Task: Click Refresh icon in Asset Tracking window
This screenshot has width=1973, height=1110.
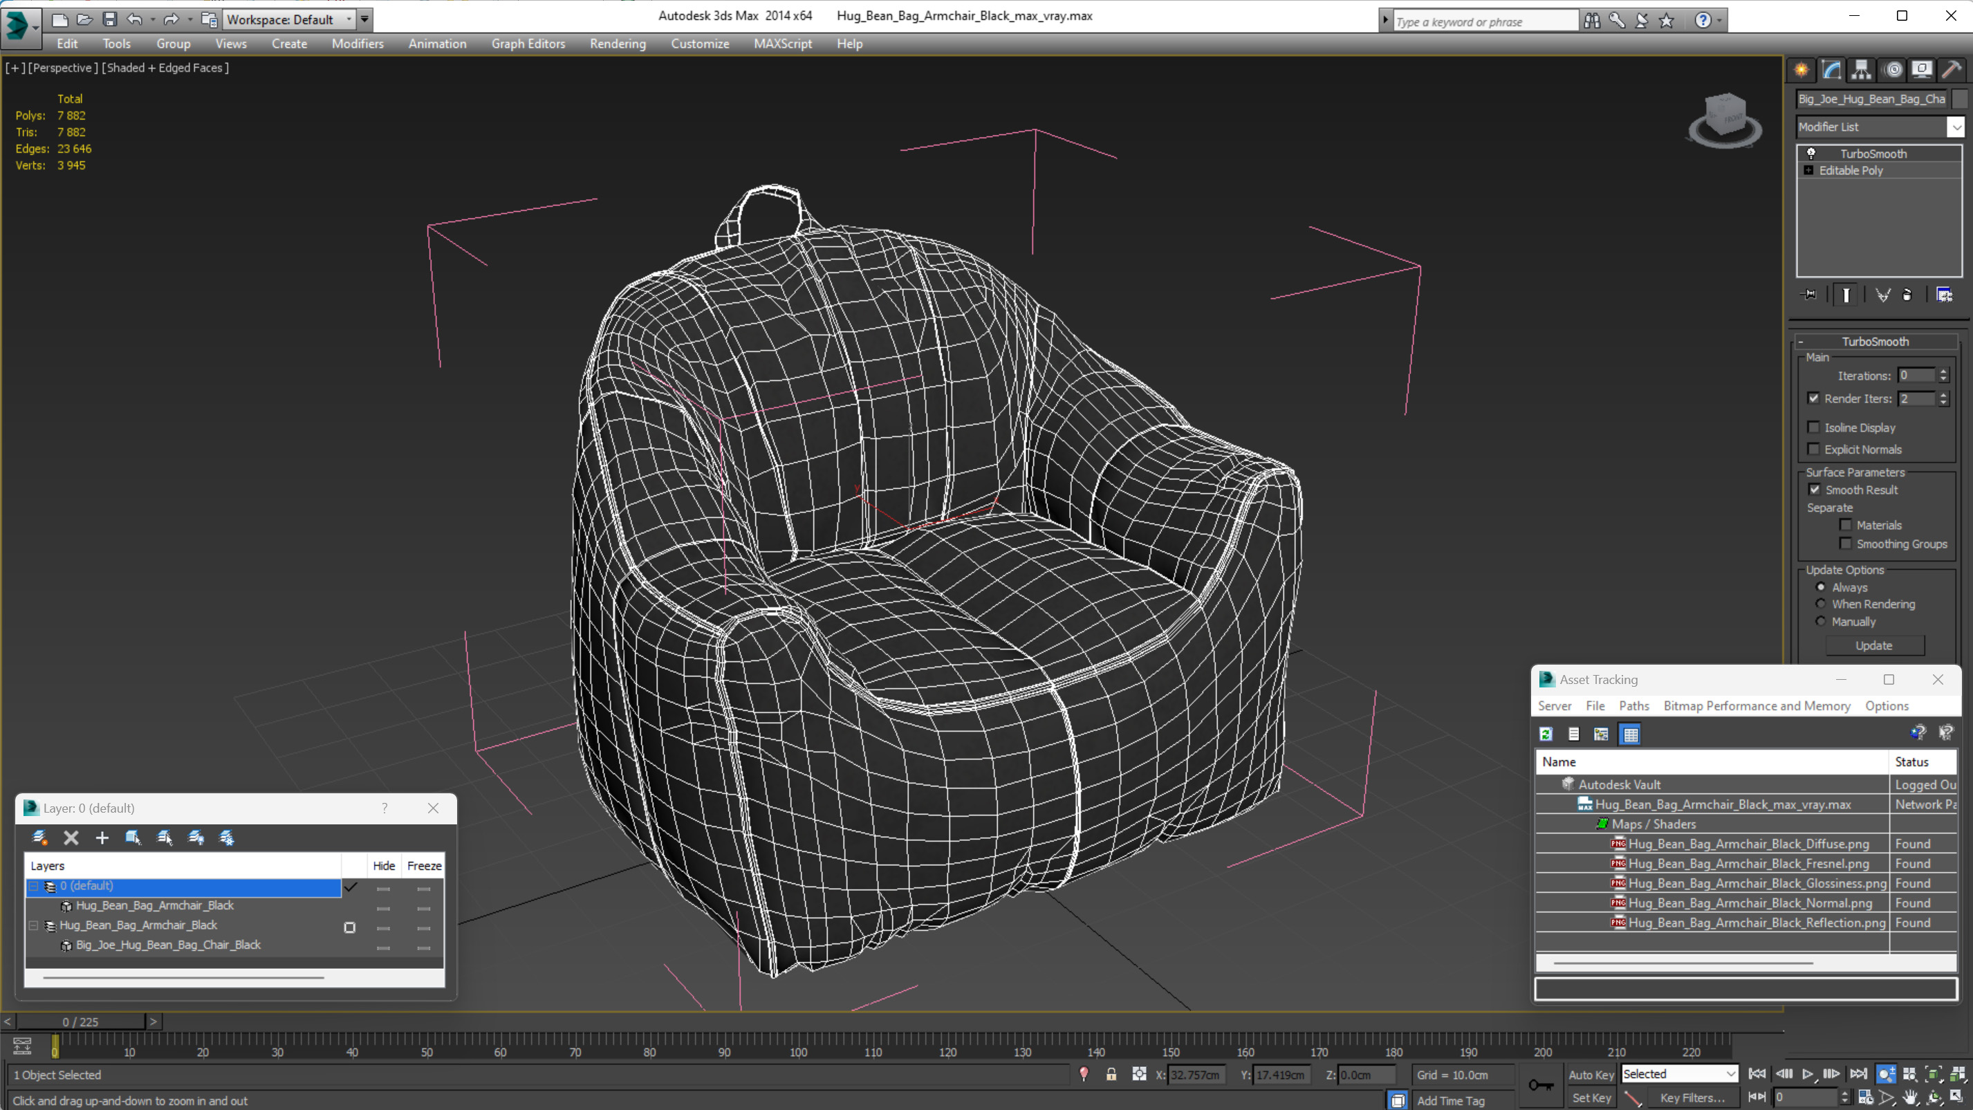Action: (1546, 734)
